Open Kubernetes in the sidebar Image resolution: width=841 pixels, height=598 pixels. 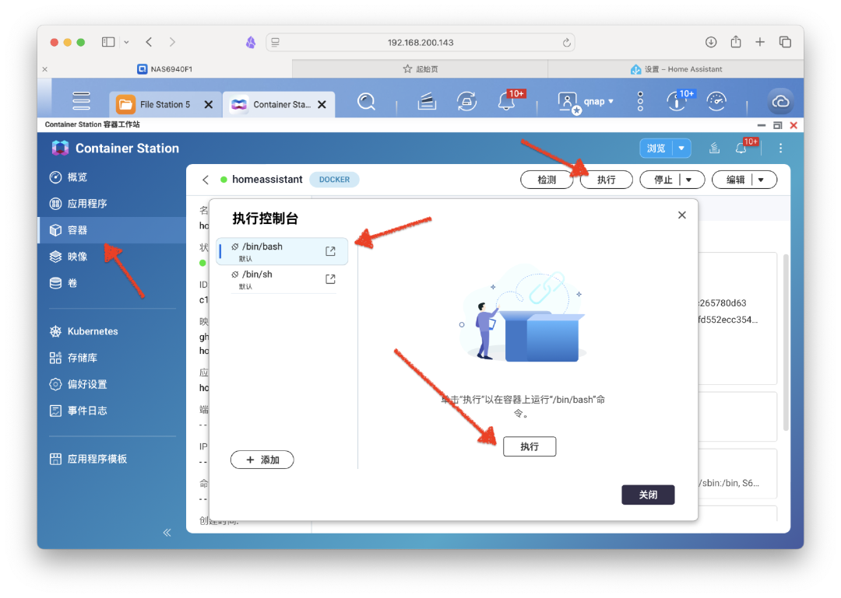pyautogui.click(x=93, y=331)
